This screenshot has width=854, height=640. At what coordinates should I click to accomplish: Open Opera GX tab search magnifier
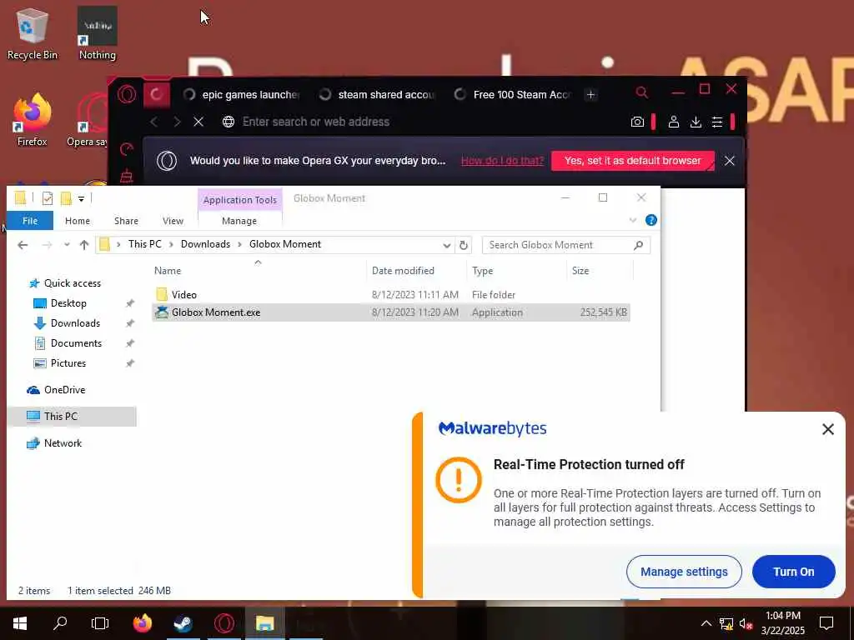(641, 92)
